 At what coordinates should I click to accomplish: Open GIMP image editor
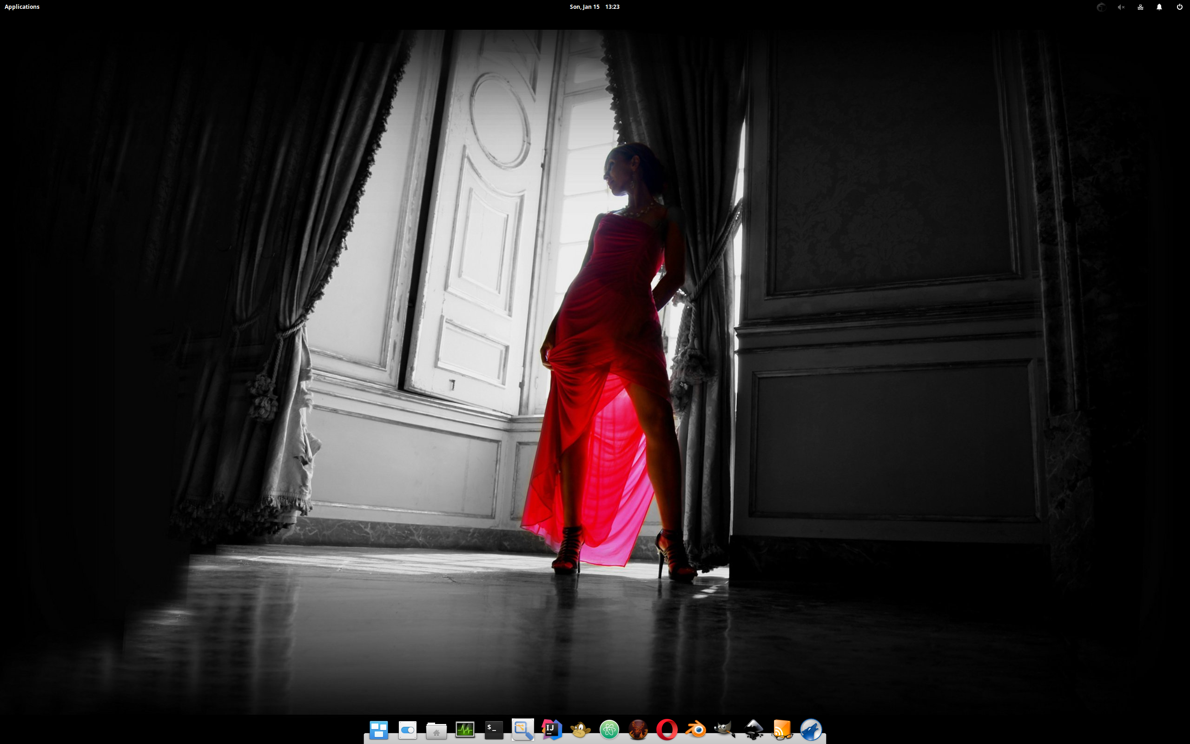724,729
